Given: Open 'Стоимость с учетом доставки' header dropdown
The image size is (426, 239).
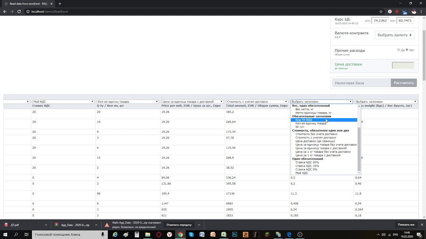Looking at the screenshot, I should pos(257,102).
